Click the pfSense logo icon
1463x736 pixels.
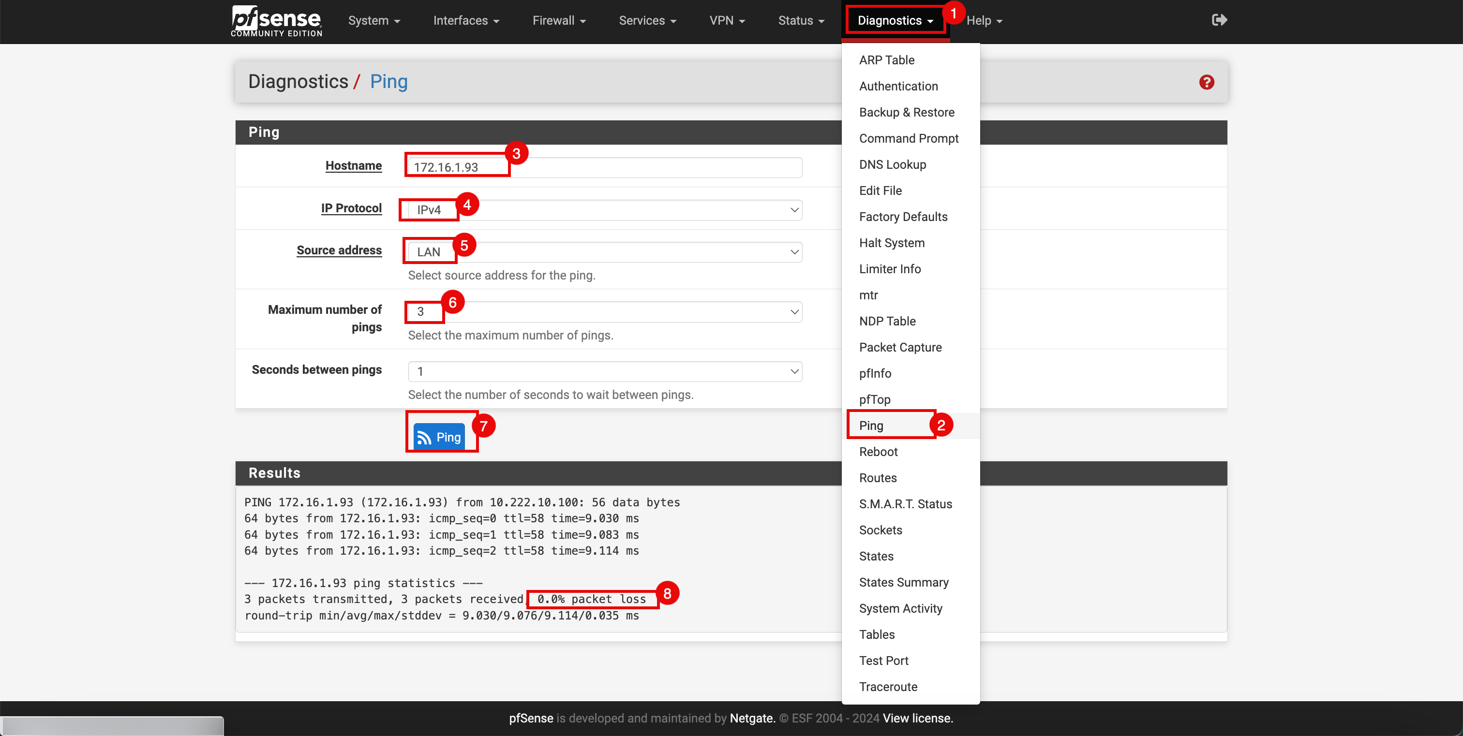pos(276,20)
